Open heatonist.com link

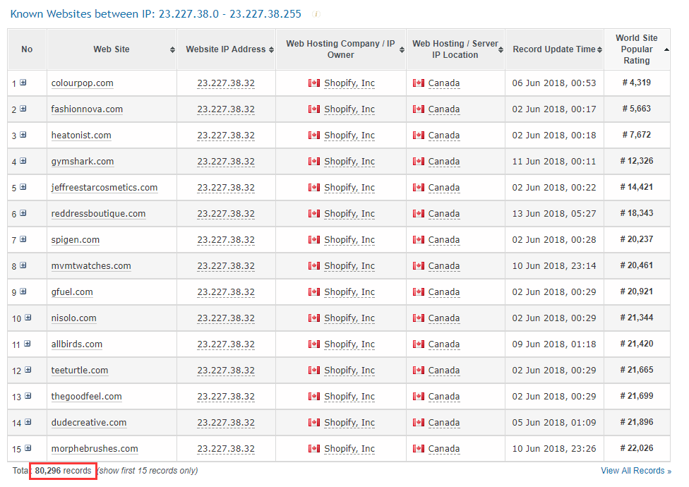tap(81, 136)
